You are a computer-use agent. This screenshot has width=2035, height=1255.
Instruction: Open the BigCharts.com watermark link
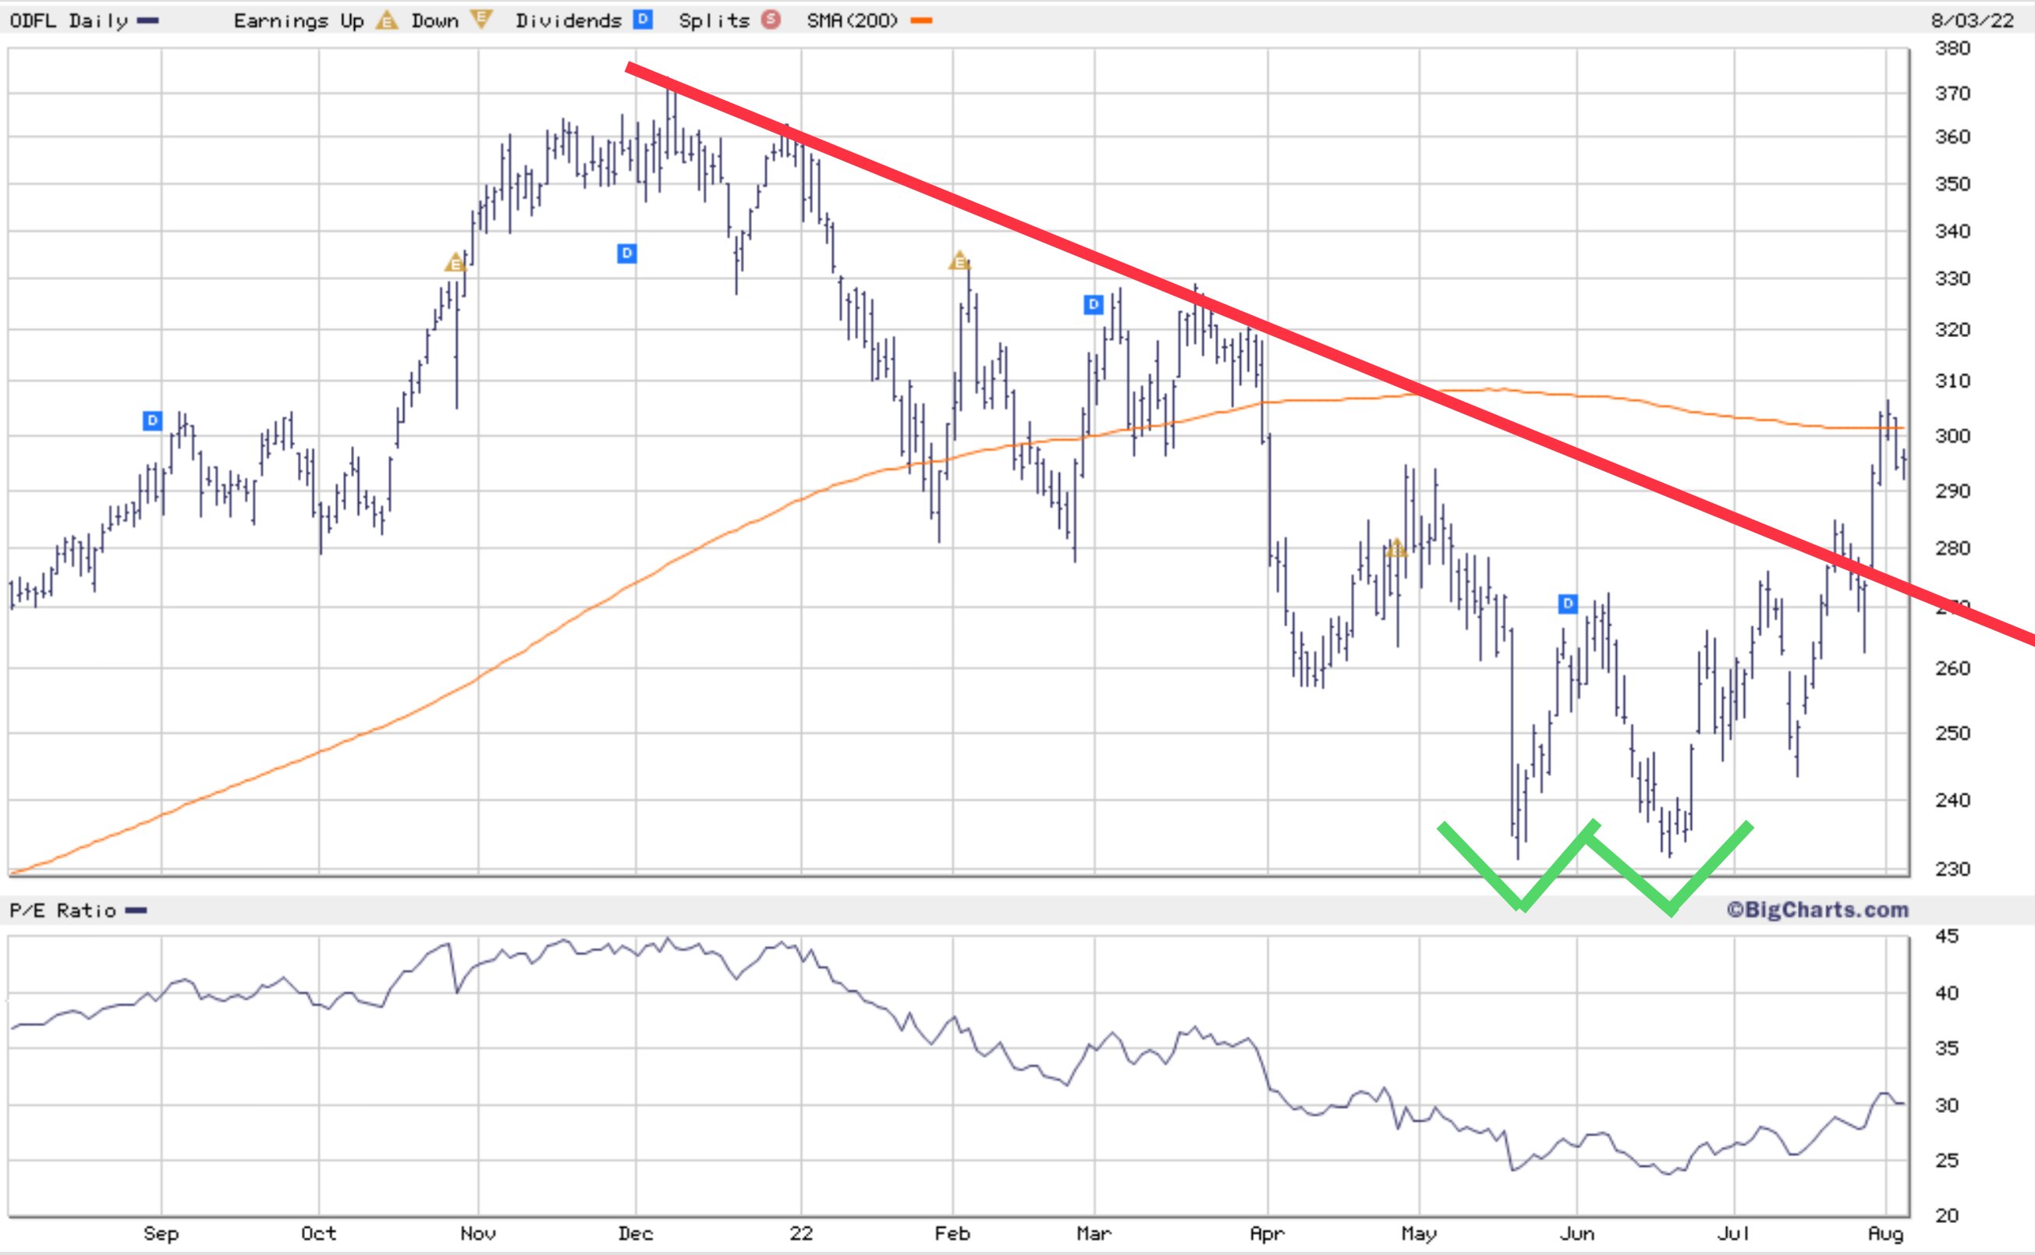[x=1817, y=909]
